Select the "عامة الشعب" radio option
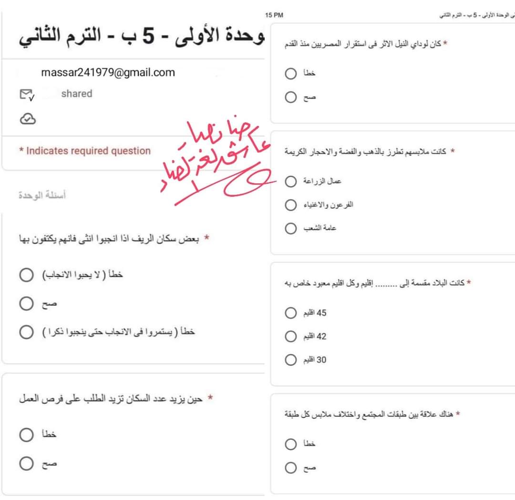 pos(291,229)
